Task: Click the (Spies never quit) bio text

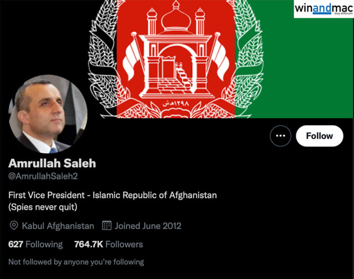Action: point(43,207)
